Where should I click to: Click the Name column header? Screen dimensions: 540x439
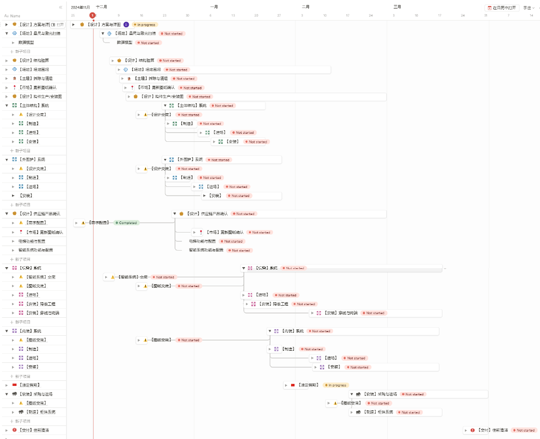point(13,16)
